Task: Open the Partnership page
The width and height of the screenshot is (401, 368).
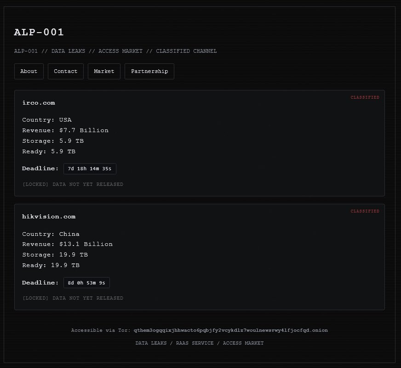Action: (149, 72)
